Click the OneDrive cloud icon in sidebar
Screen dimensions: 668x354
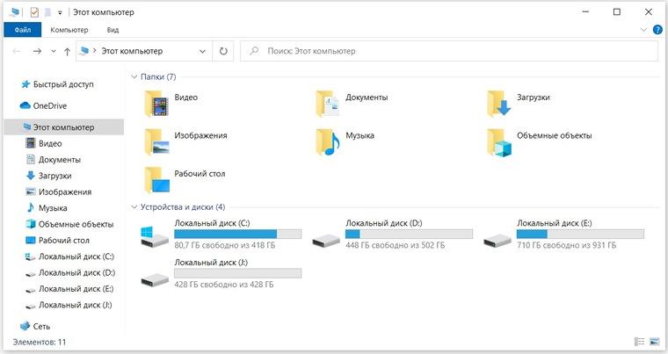point(25,105)
